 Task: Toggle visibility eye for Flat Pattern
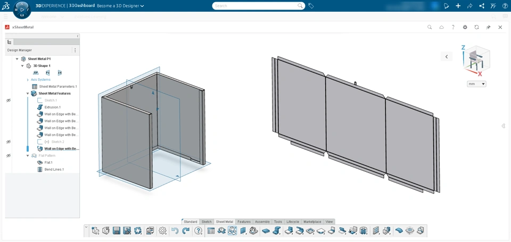(9, 156)
